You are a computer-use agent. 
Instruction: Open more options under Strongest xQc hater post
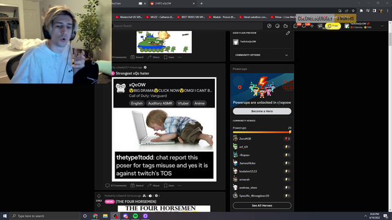click(179, 186)
